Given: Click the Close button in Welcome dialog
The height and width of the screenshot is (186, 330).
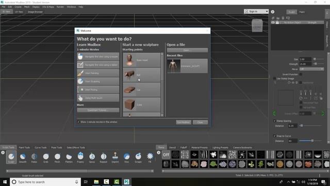Looking at the screenshot, I should (x=200, y=122).
